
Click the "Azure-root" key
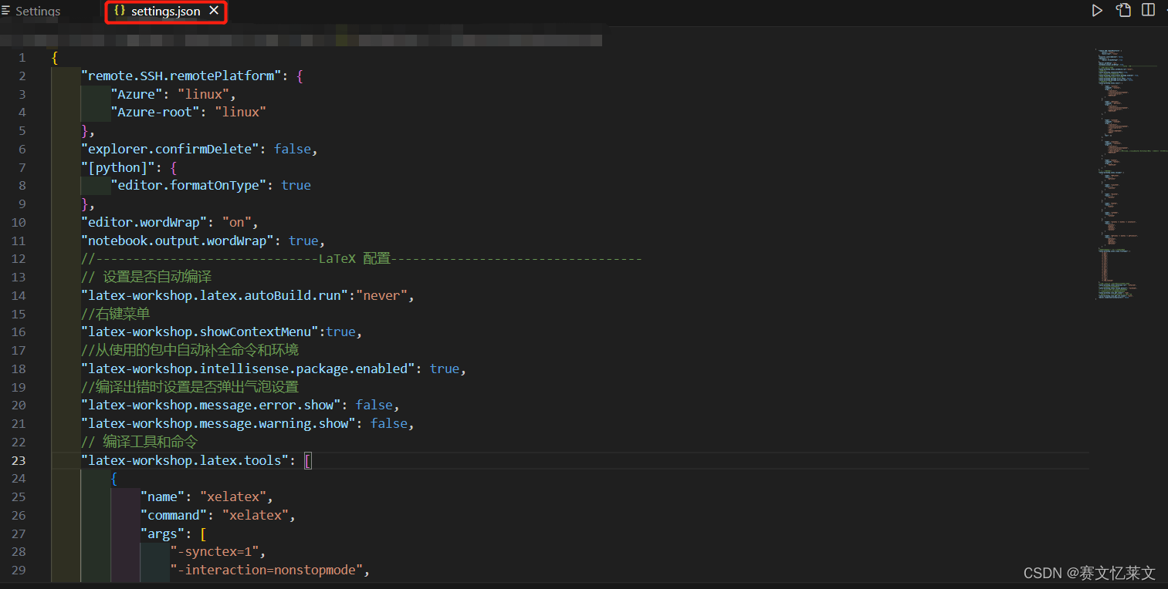[x=155, y=113]
